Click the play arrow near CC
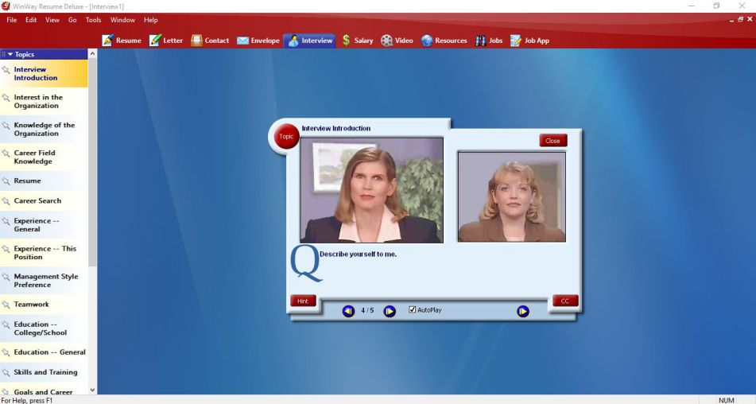The image size is (756, 404). click(522, 312)
